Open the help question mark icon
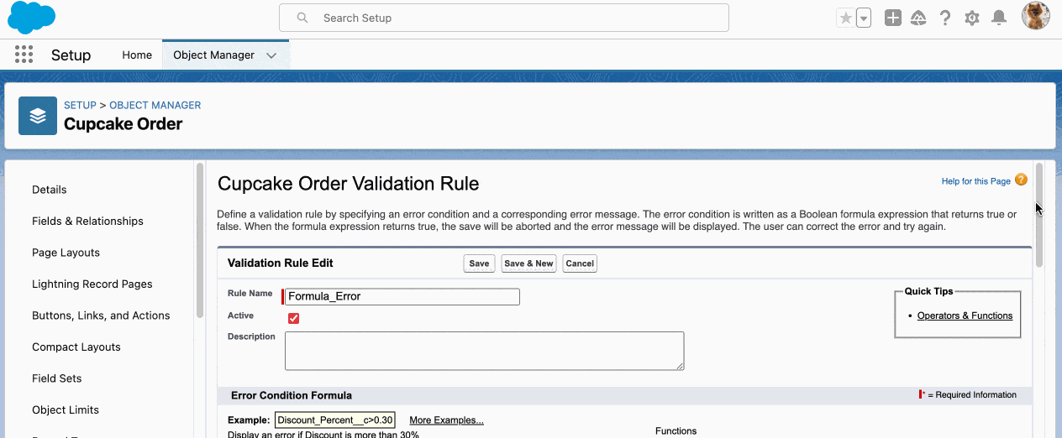 pyautogui.click(x=945, y=18)
